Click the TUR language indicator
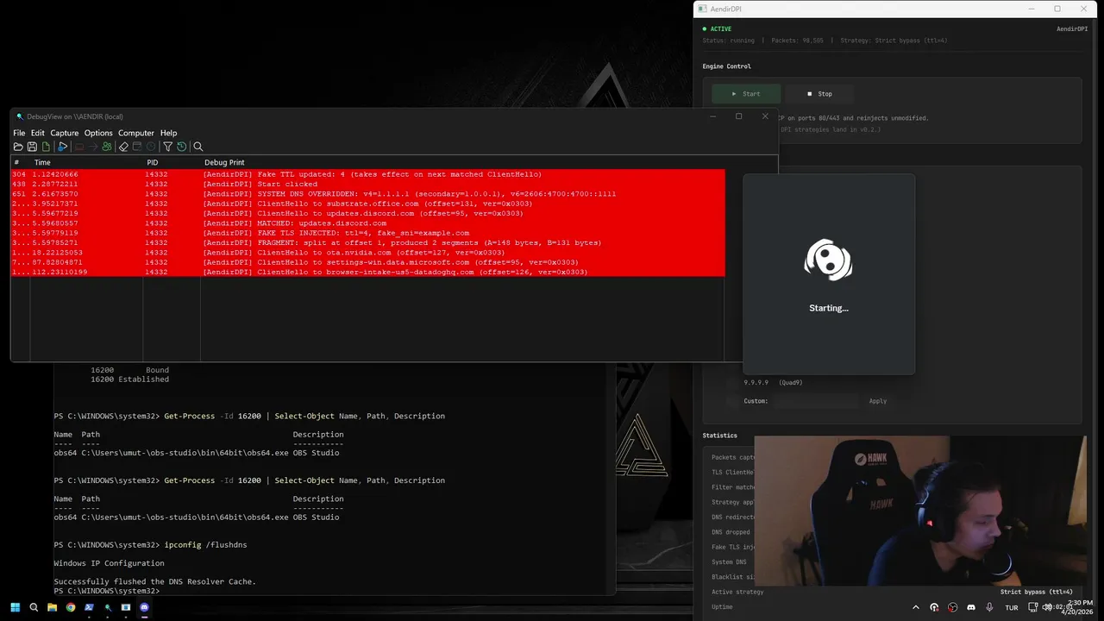This screenshot has height=621, width=1104. (x=1012, y=607)
